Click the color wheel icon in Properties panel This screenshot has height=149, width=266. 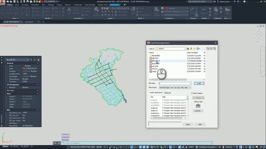pos(162,8)
